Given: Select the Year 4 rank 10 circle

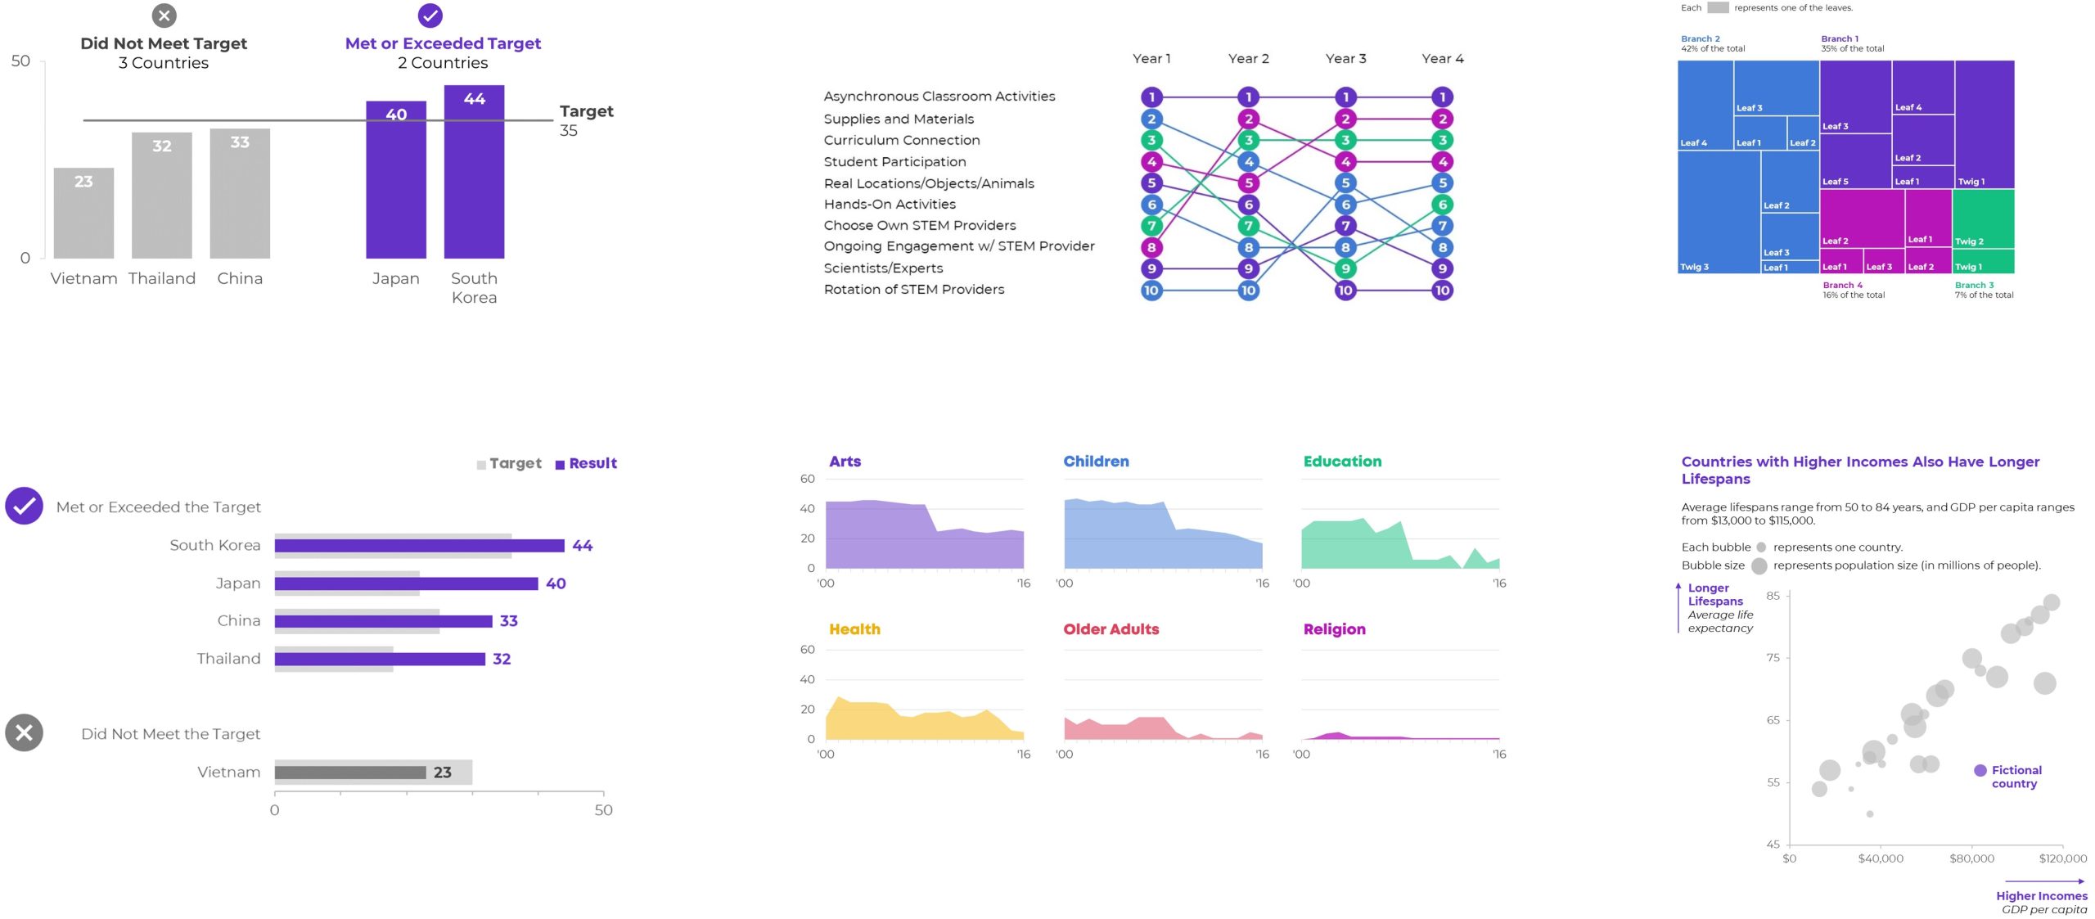Looking at the screenshot, I should point(1442,290).
